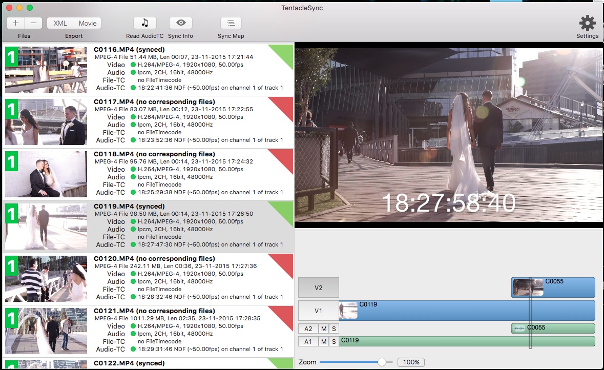Select the C0119 audio clip on A1
604x370 pixels.
[467, 341]
